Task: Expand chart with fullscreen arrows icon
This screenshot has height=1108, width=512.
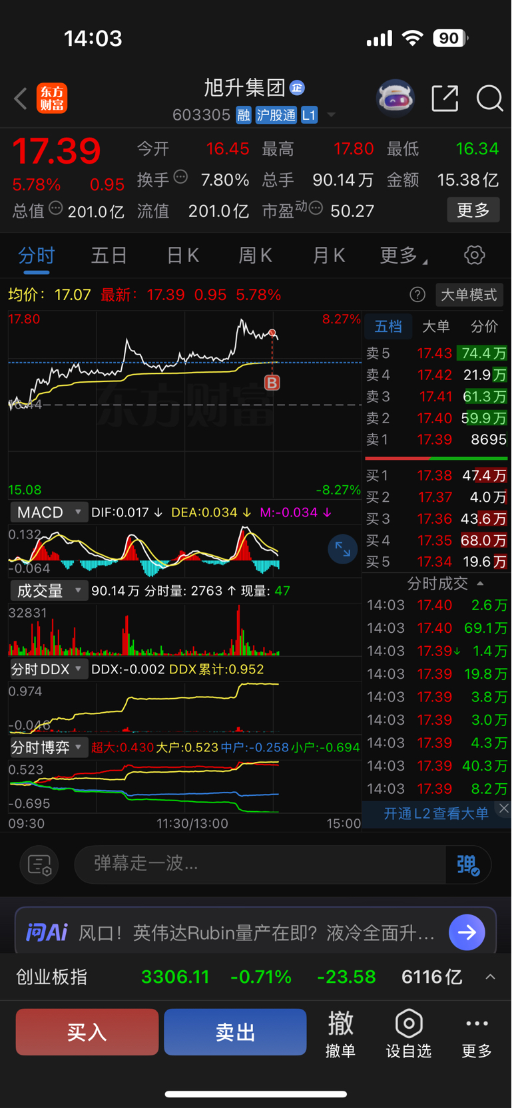Action: [343, 549]
